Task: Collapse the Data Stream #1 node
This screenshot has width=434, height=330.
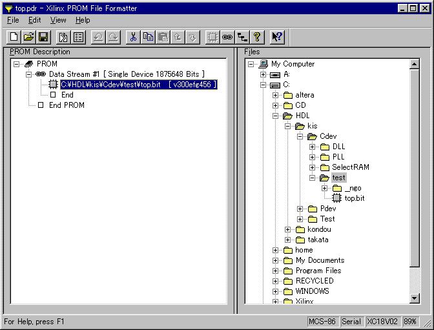Action: 29,74
